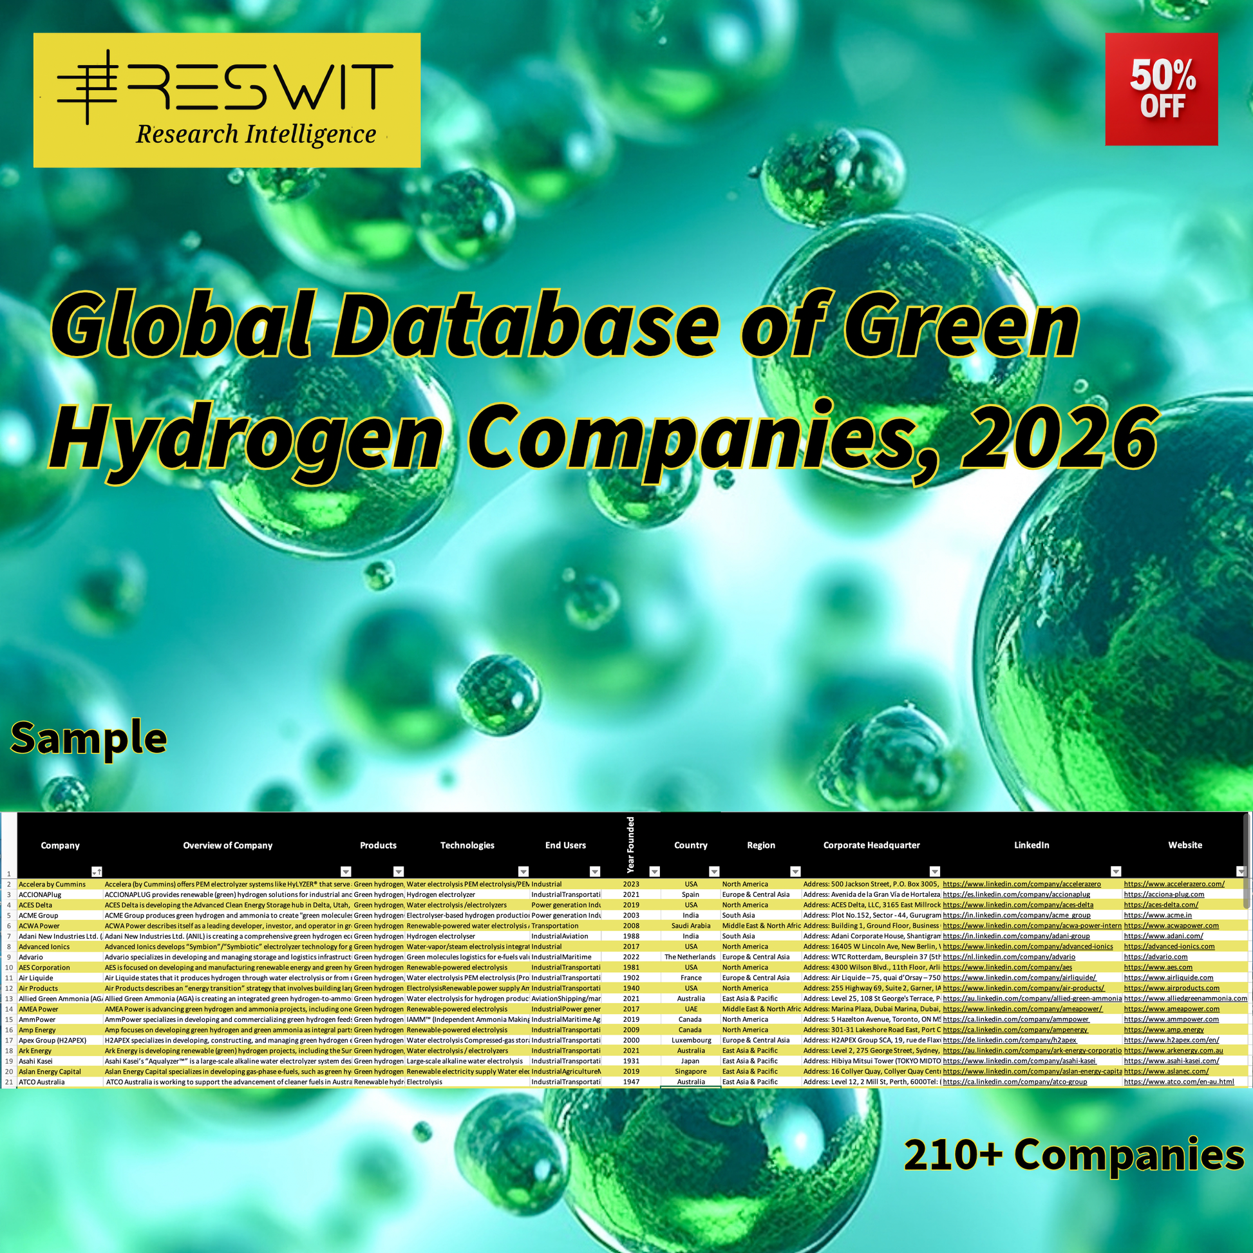Expand the Products column filter arrow
1253x1253 pixels.
coord(398,872)
